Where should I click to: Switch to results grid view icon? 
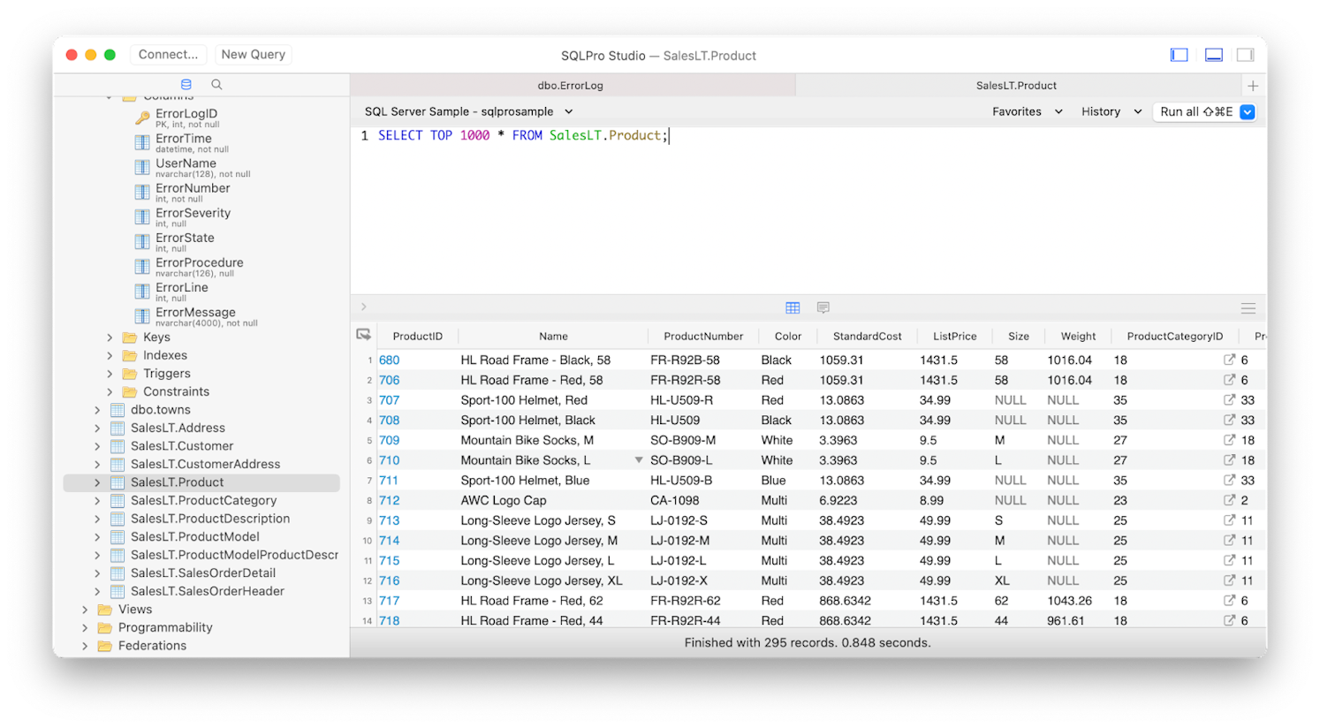pyautogui.click(x=793, y=307)
